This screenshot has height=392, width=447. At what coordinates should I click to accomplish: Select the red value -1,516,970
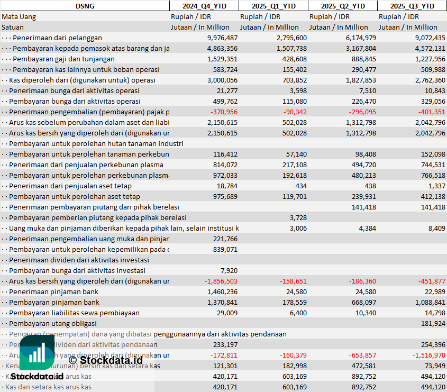click(428, 355)
